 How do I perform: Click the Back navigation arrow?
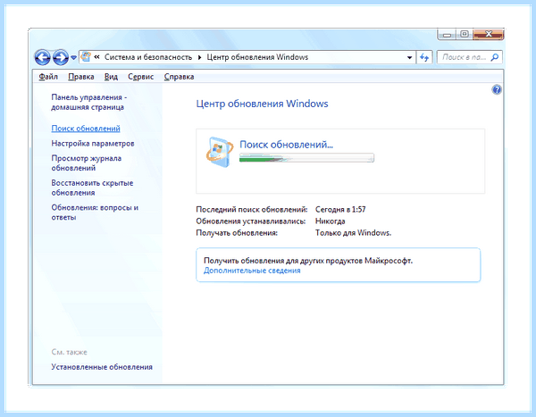(x=43, y=57)
